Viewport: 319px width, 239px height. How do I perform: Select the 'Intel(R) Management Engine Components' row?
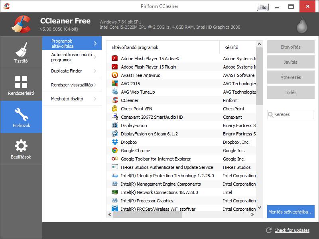pos(181,184)
